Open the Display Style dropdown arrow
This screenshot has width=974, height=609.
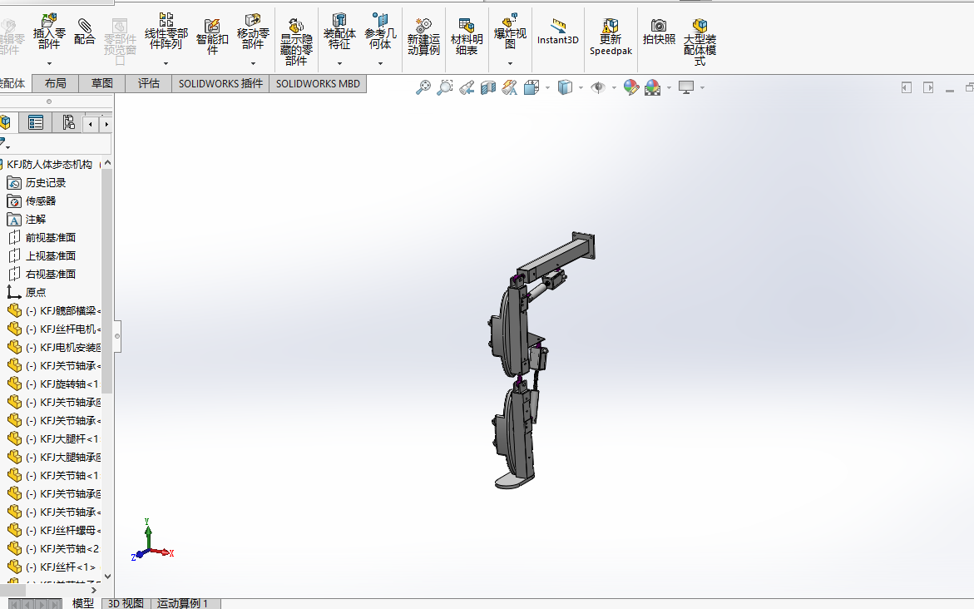coord(581,88)
